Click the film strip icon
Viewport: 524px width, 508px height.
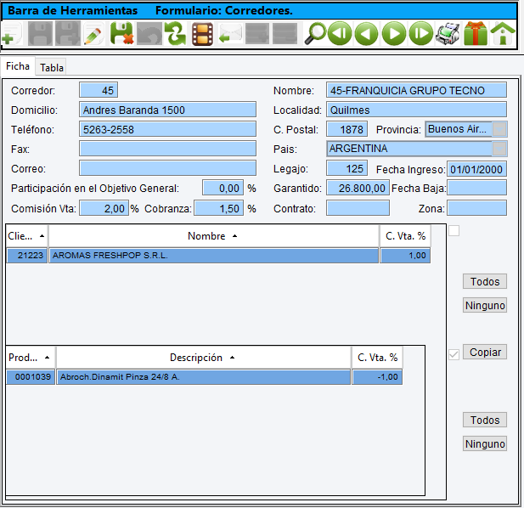click(x=202, y=33)
